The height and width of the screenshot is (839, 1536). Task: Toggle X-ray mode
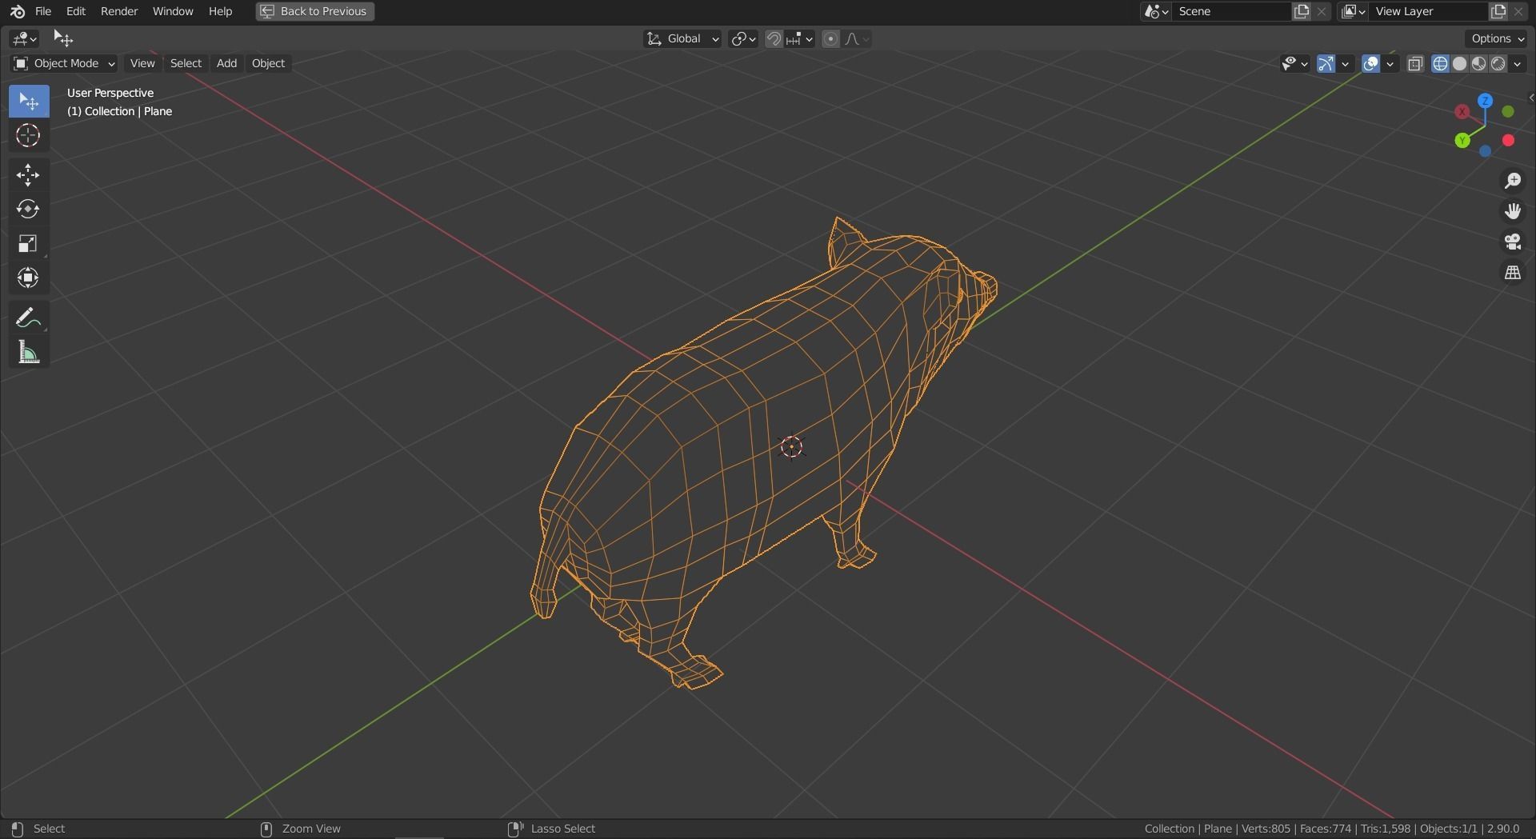1415,64
